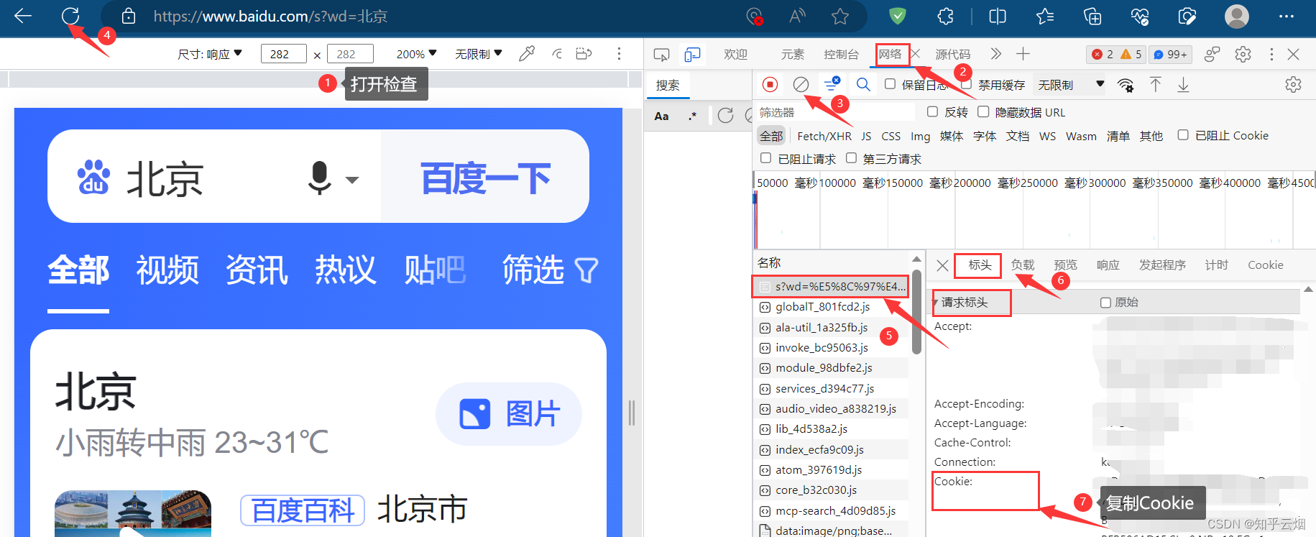Toggle split screen icon
The image size is (1316, 537).
click(x=998, y=16)
